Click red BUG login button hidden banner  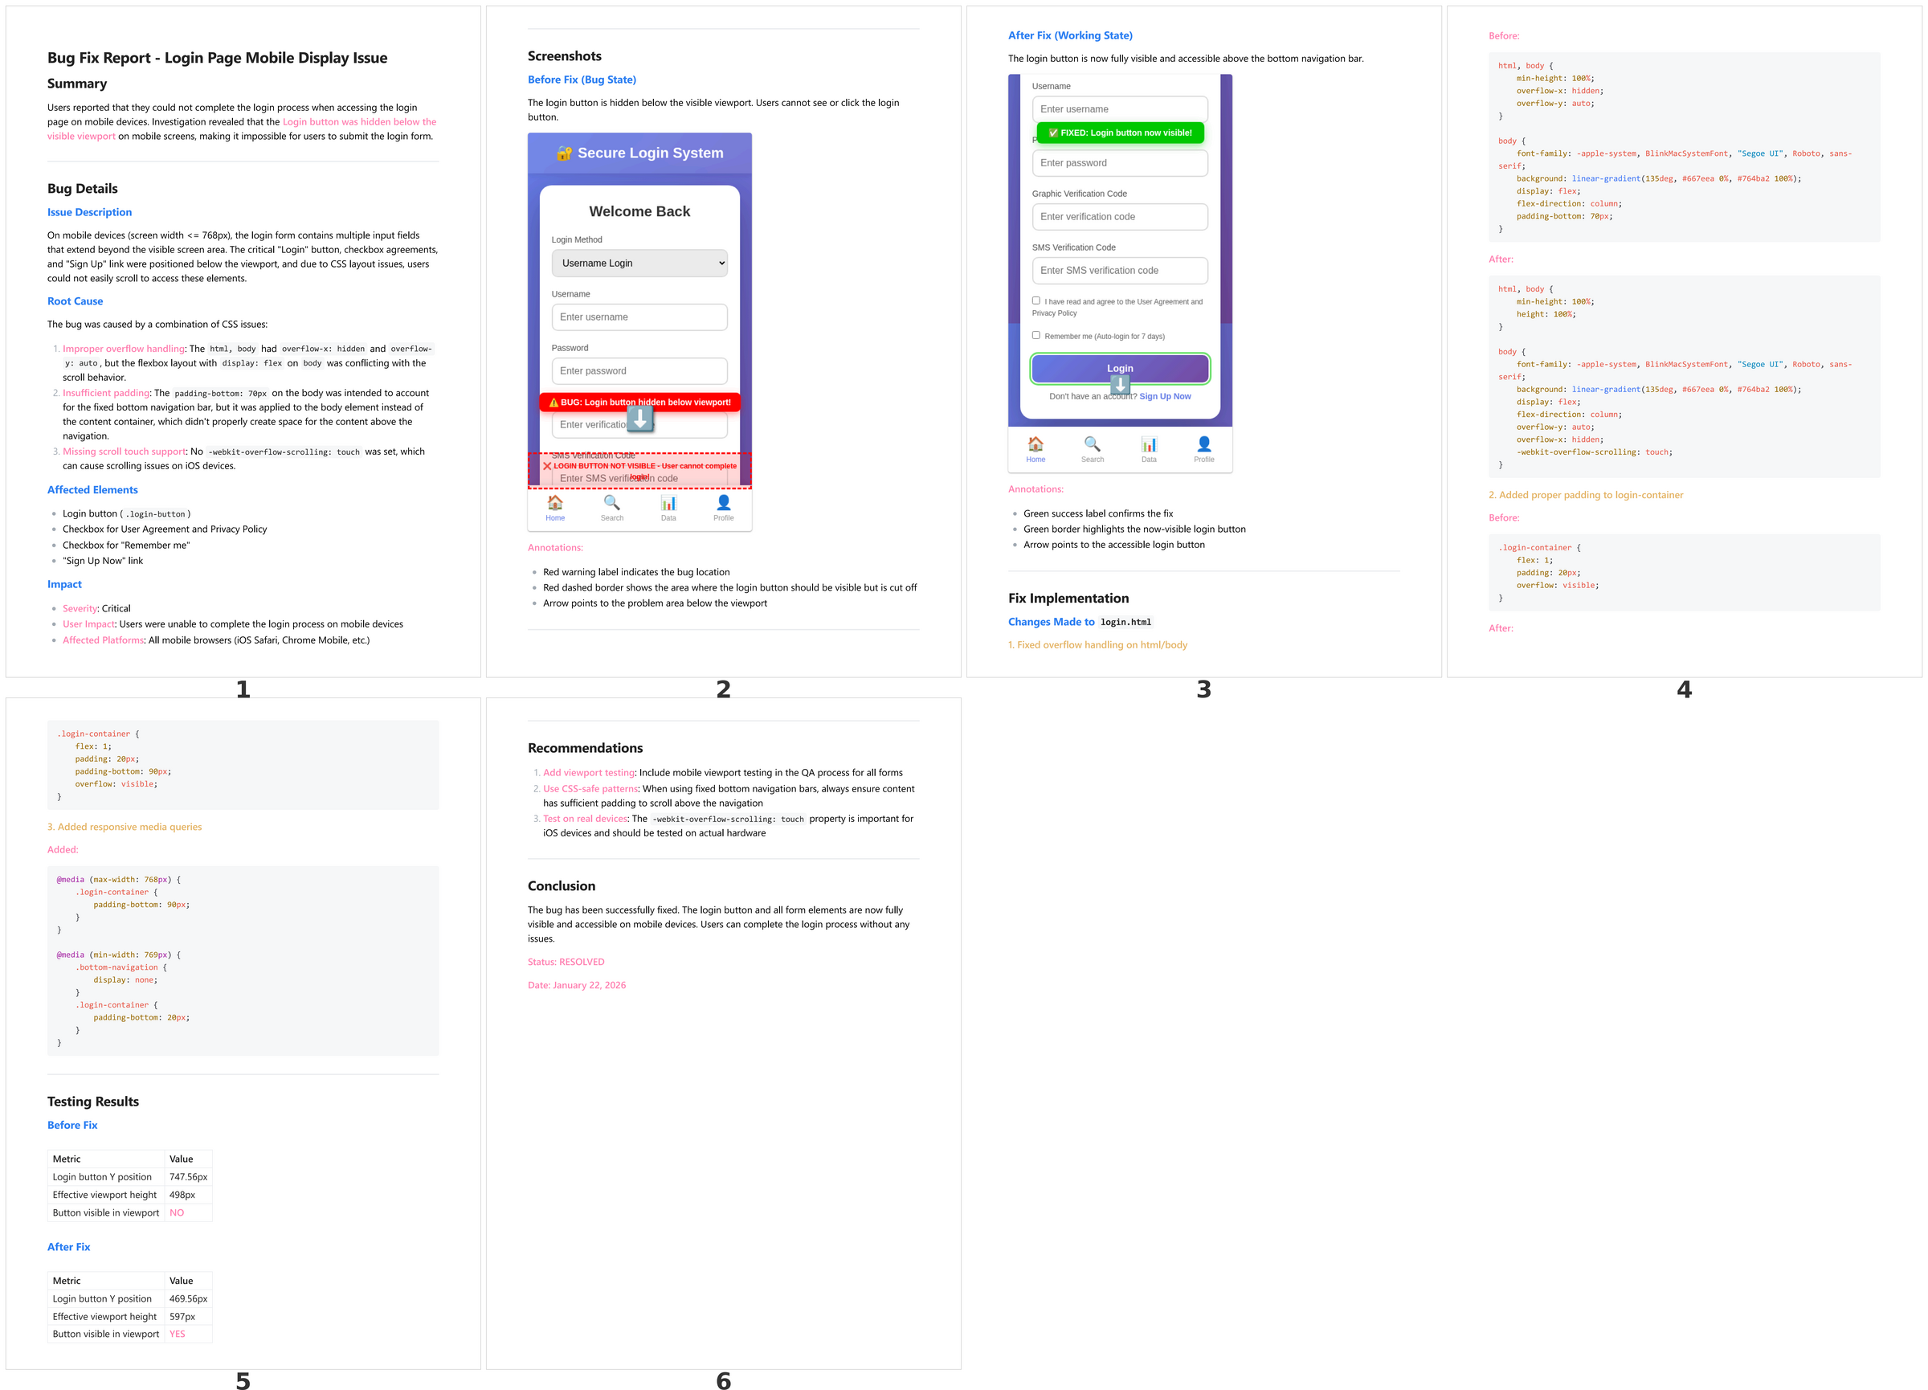[x=639, y=402]
